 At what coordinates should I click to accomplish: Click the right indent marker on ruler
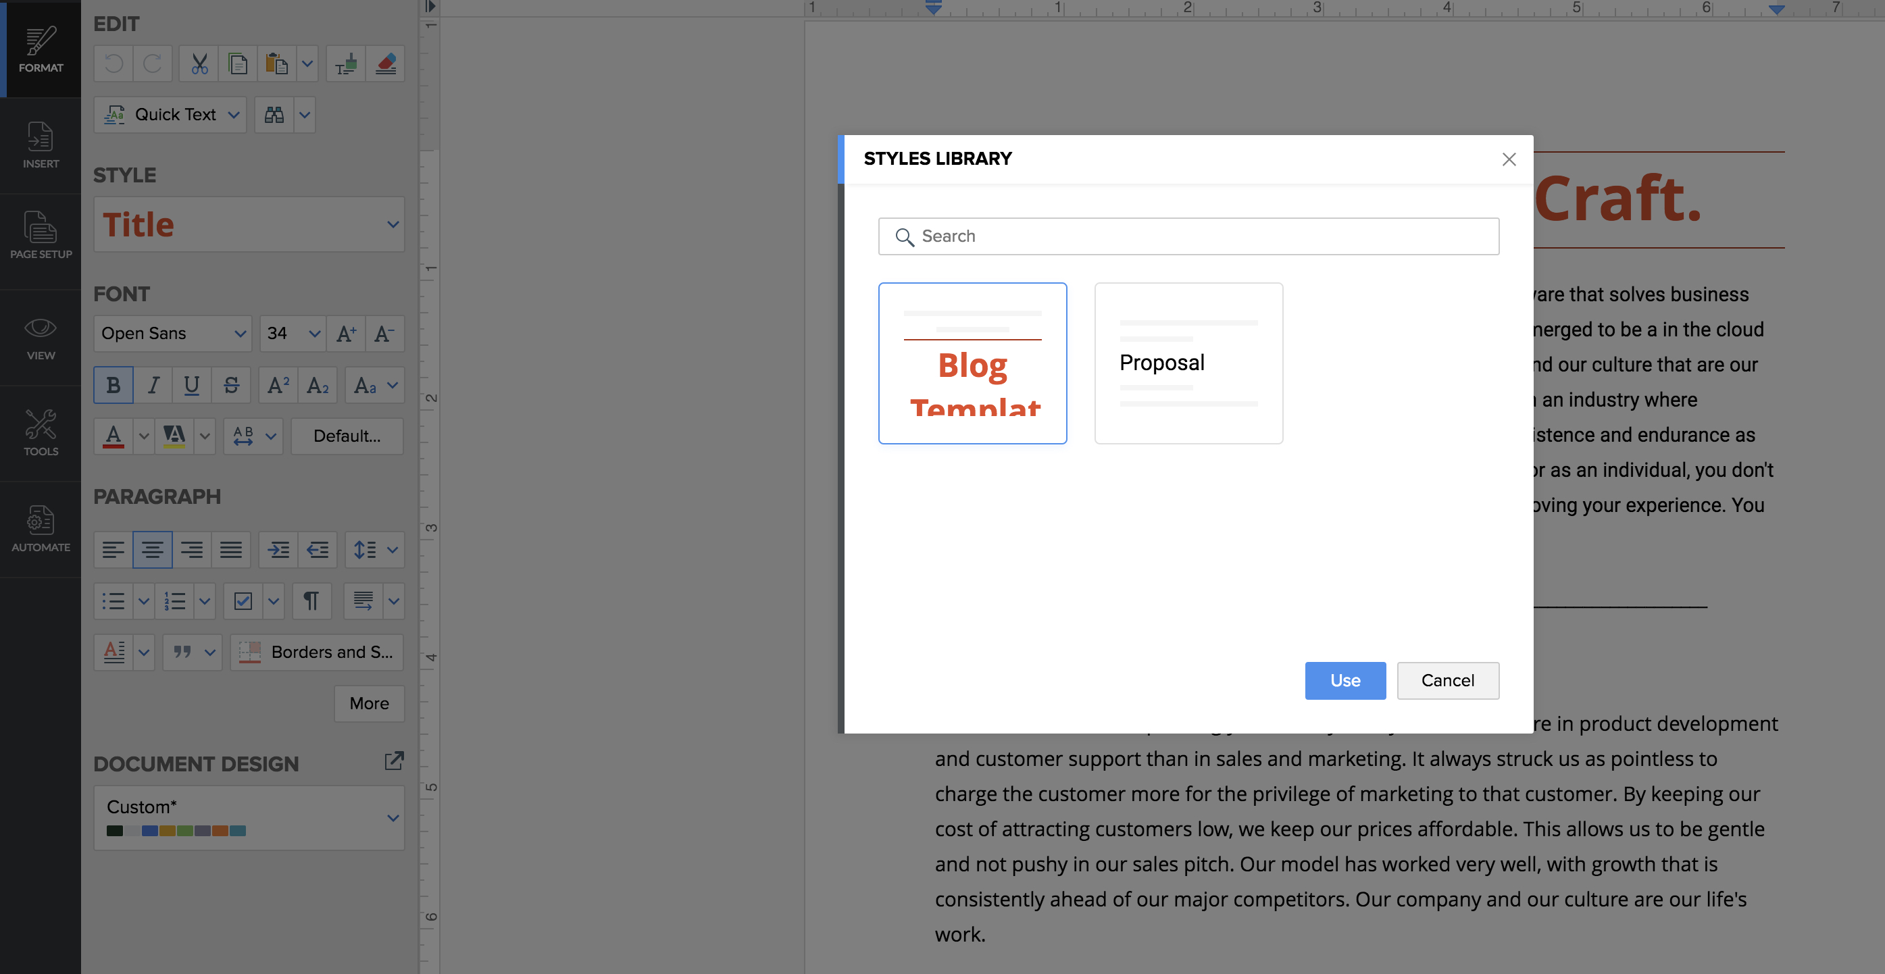(x=1777, y=9)
